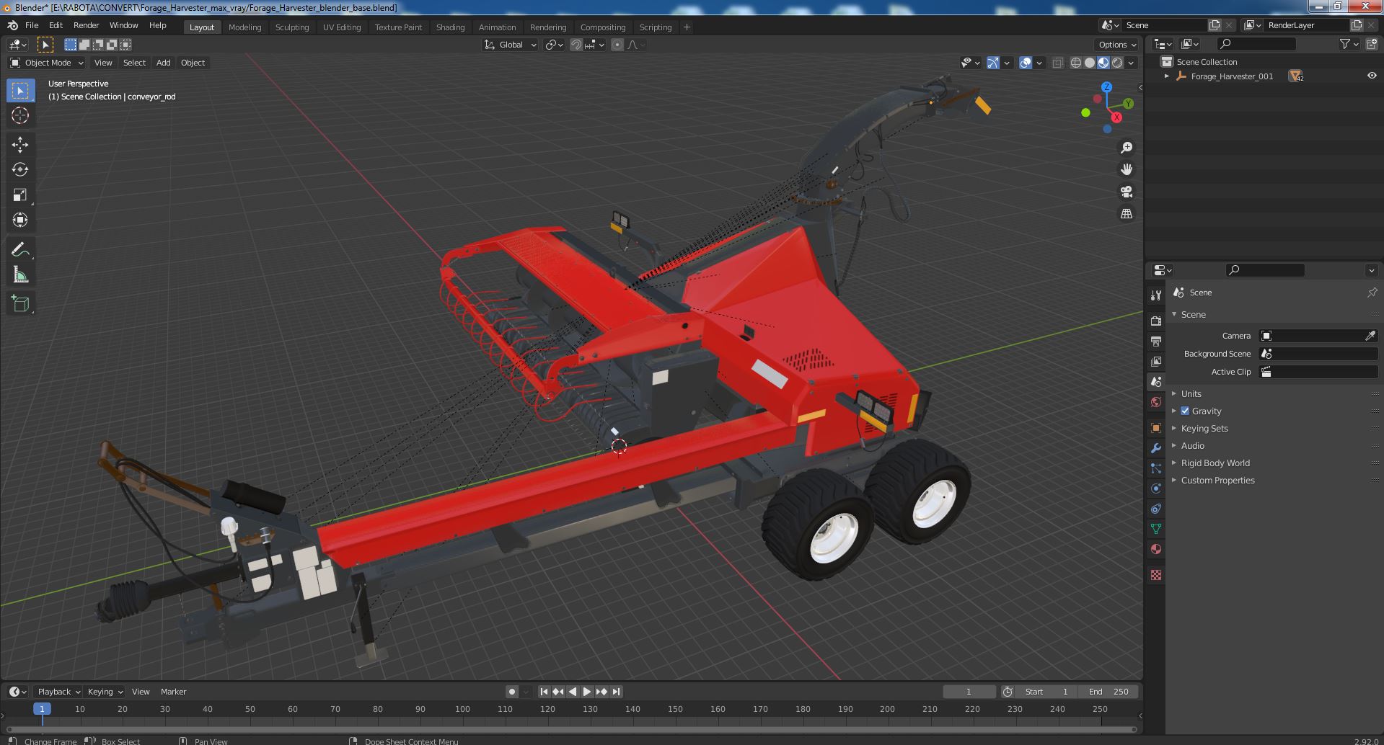The height and width of the screenshot is (745, 1384).
Task: Open Global transform orientation dropdown
Action: coord(511,45)
